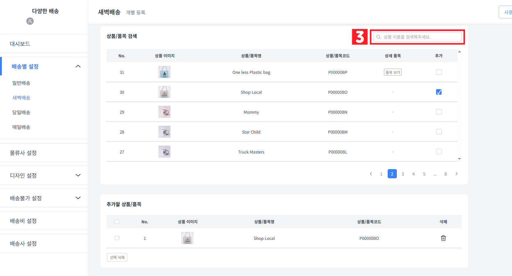
Task: Click the 선택 삭제 button
Action: tap(117, 257)
